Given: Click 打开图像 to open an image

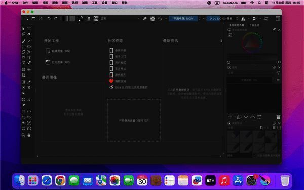Looking at the screenshot, I should coord(58,62).
